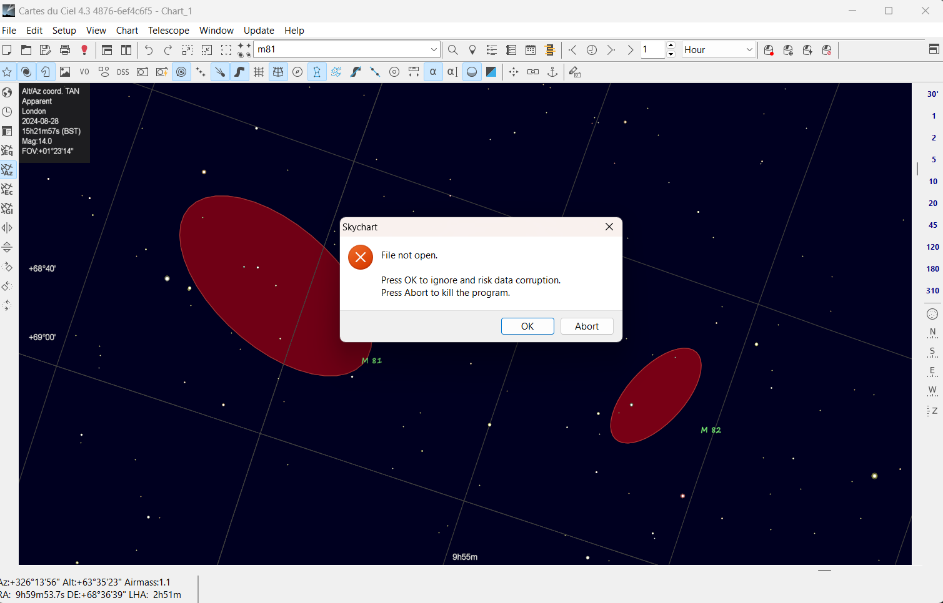Open the observatory location pin icon
The image size is (943, 603).
(472, 50)
